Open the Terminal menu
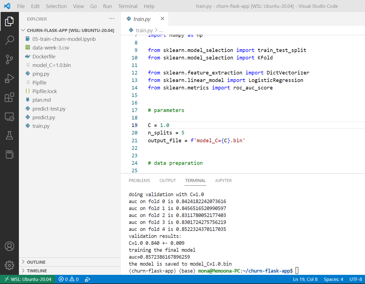The image size is (365, 284). coord(128,6)
